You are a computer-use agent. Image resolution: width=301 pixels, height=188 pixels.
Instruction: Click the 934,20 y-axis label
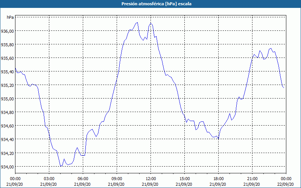pos(7,153)
